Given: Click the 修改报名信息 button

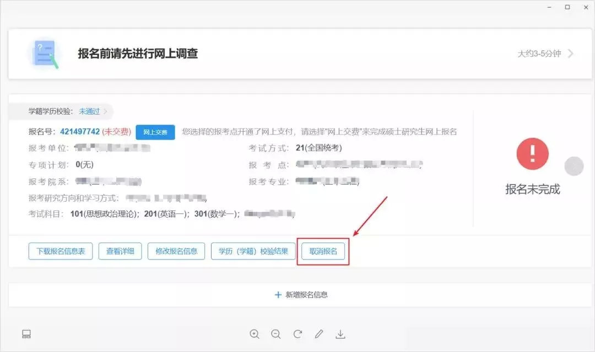Looking at the screenshot, I should pyautogui.click(x=176, y=251).
